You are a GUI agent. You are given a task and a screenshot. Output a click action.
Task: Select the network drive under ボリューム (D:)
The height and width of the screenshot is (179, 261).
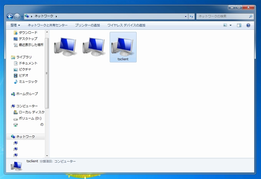[x=28, y=124]
